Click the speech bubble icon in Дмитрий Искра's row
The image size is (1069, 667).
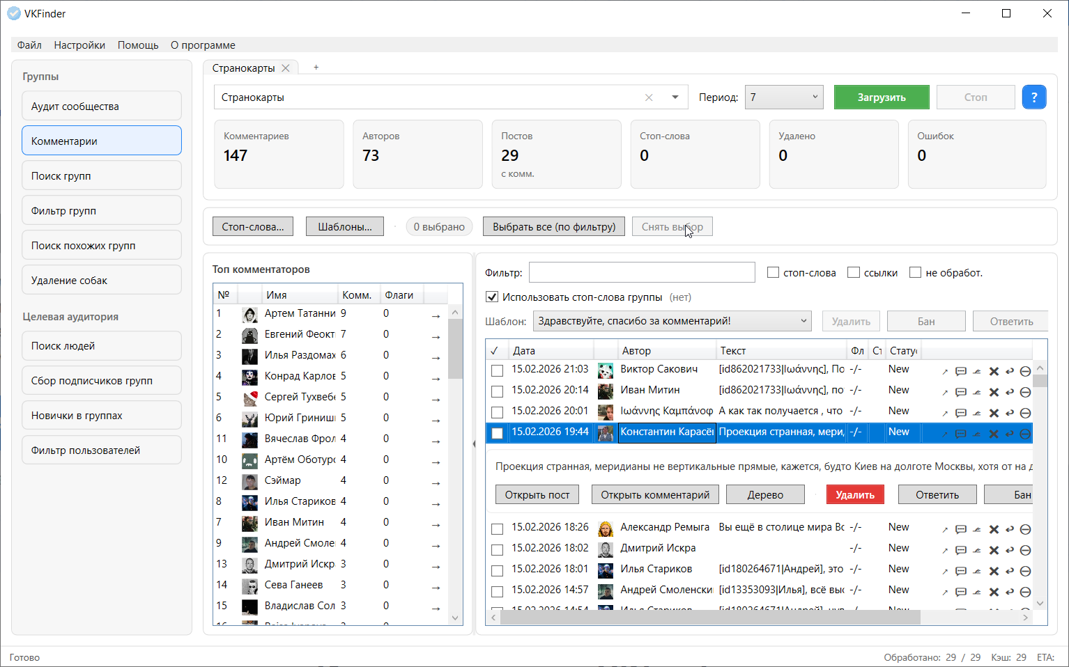click(x=961, y=550)
